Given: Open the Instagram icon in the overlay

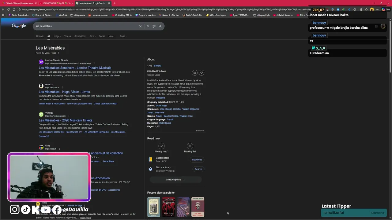Looking at the screenshot, I should click(x=14, y=209).
